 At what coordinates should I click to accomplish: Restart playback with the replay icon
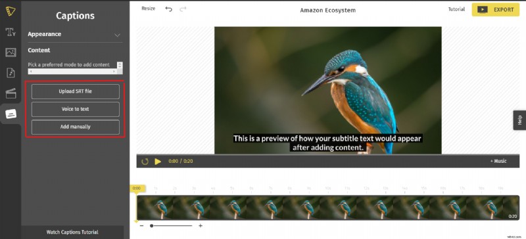coord(145,162)
